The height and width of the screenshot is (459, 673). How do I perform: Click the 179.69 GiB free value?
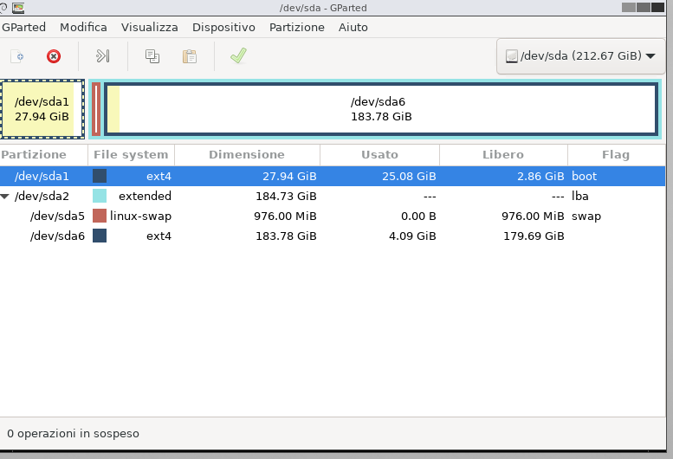(x=534, y=236)
